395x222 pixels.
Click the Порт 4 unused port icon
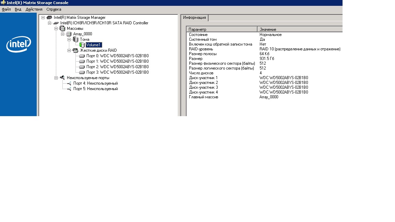pyautogui.click(x=69, y=83)
